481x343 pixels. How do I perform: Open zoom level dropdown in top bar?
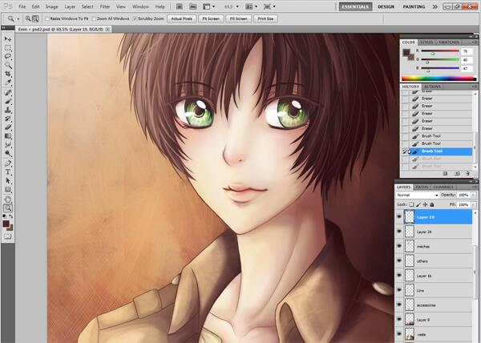pos(237,6)
